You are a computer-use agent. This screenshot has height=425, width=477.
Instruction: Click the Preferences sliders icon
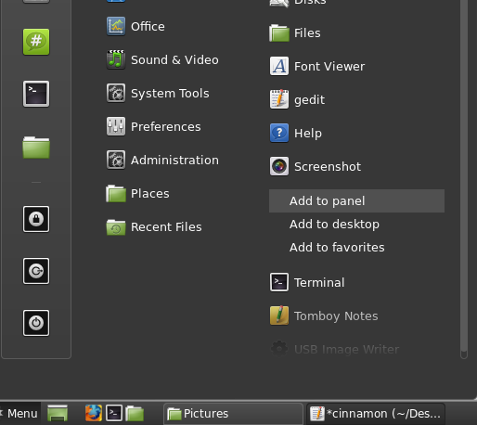[x=116, y=126]
